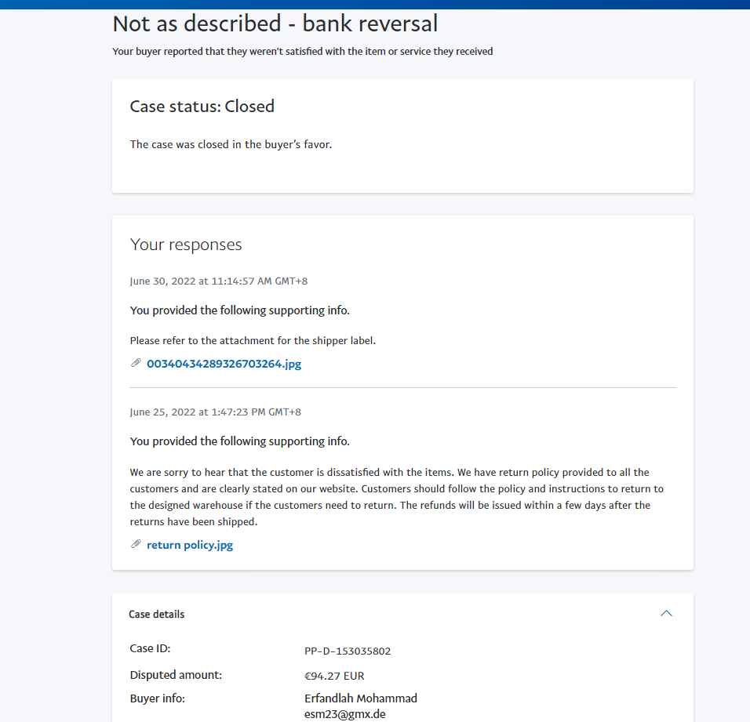
Task: Click the 'closed in the buyer's favor' message
Action: click(231, 144)
